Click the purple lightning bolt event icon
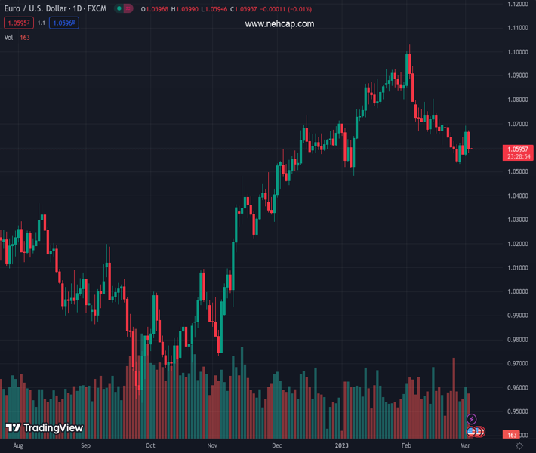Viewport: 536px width, 453px height. click(472, 419)
